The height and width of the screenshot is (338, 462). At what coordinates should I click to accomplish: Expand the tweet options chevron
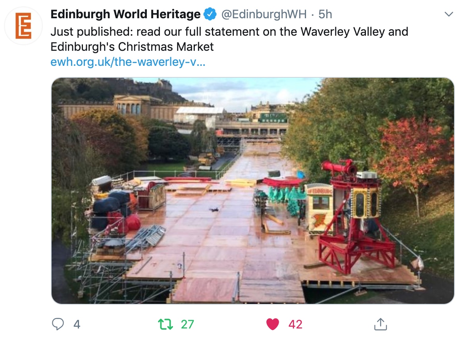(x=449, y=14)
